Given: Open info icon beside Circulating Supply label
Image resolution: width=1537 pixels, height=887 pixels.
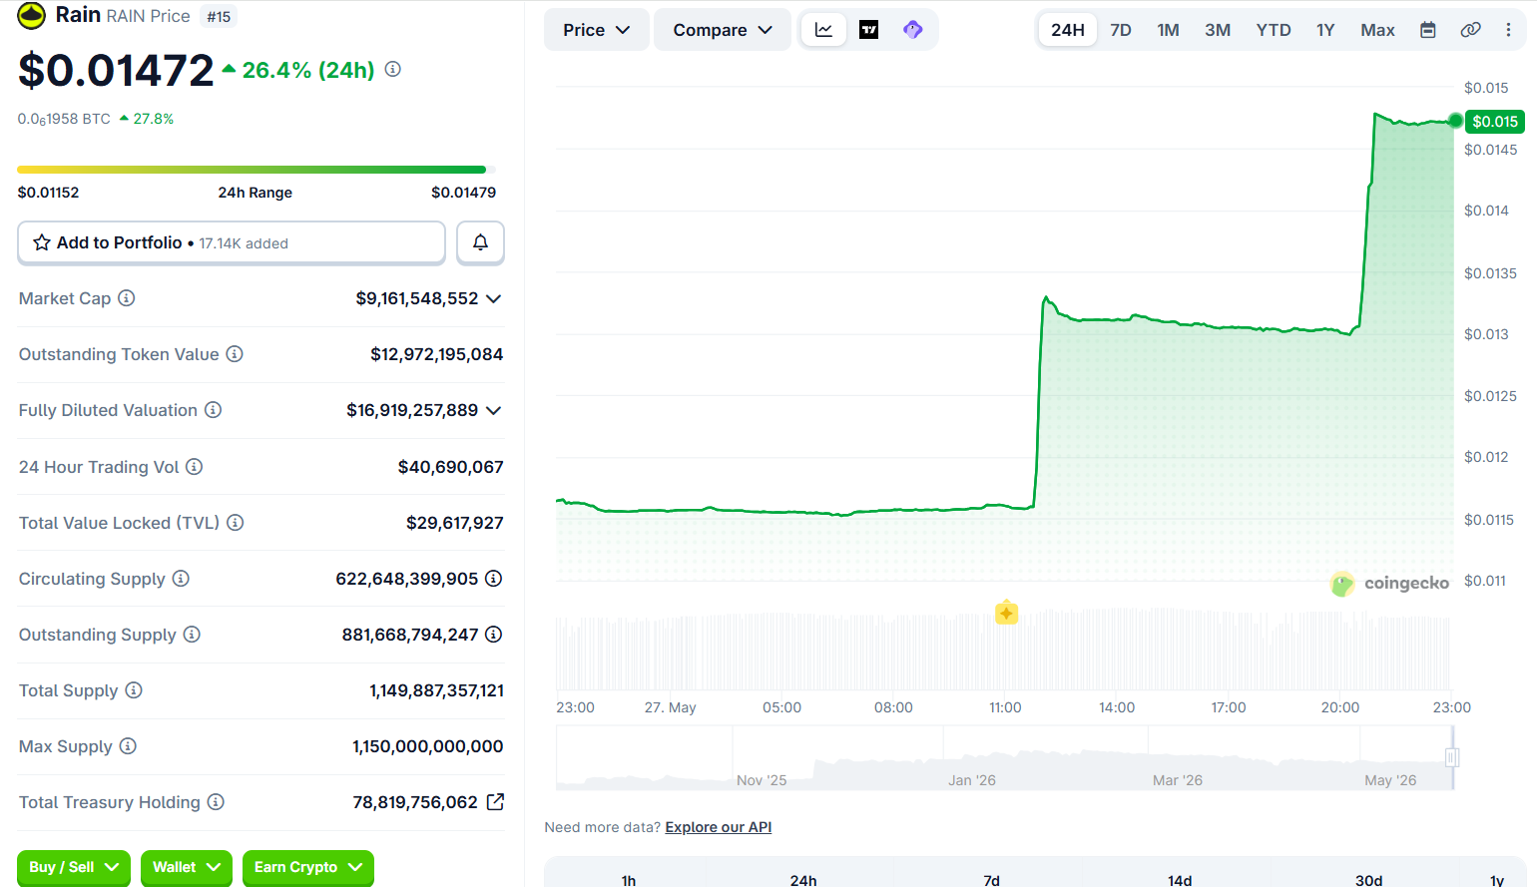Looking at the screenshot, I should (181, 579).
